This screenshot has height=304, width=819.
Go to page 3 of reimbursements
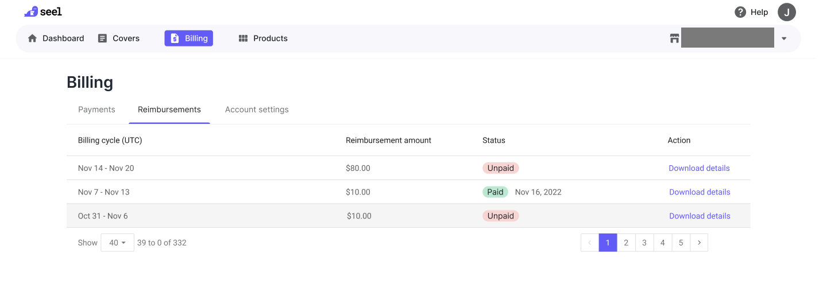tap(644, 243)
